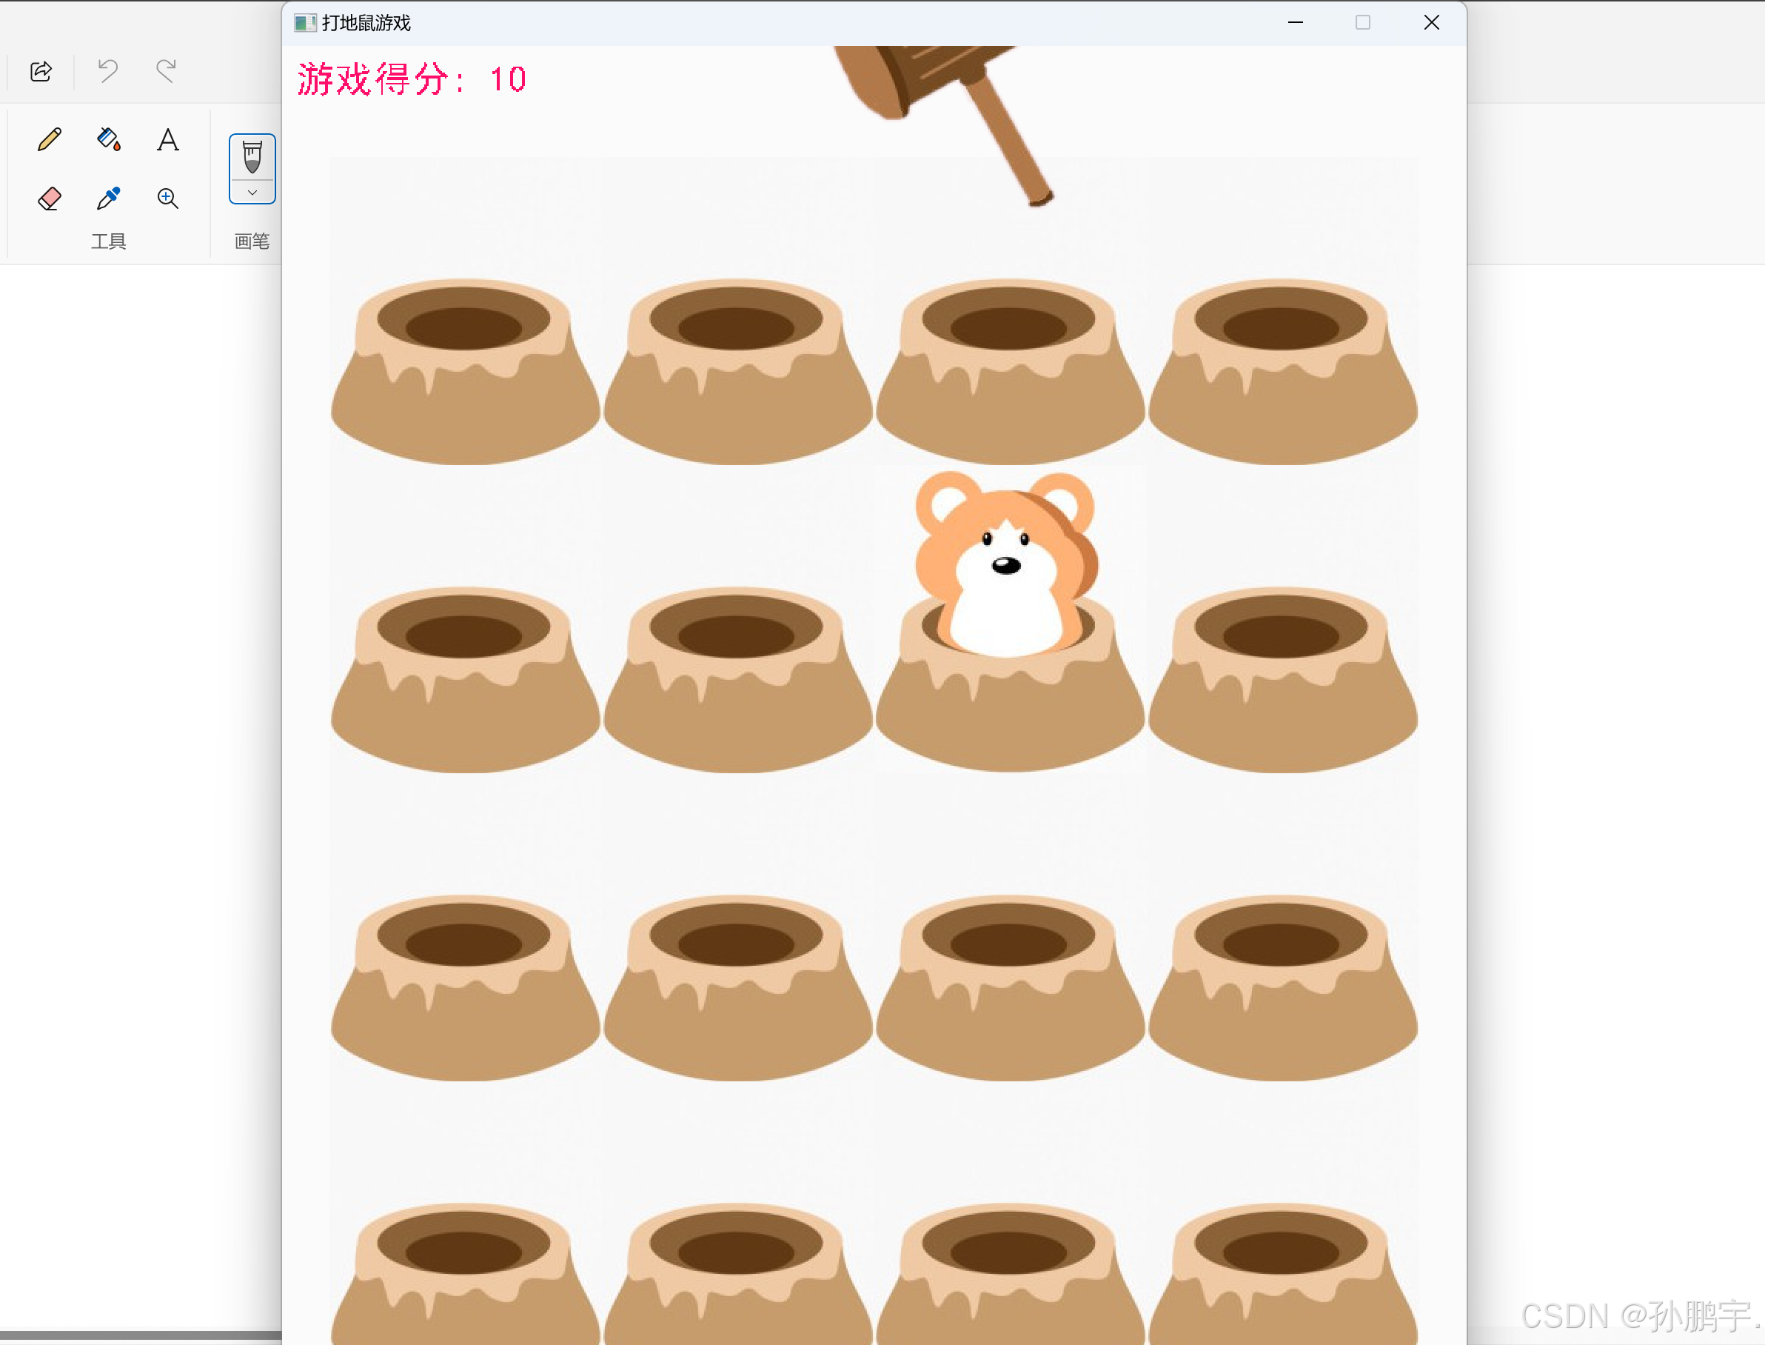Select the Eraser tool in Paint
Screen dimensions: 1765x1345
coord(50,198)
